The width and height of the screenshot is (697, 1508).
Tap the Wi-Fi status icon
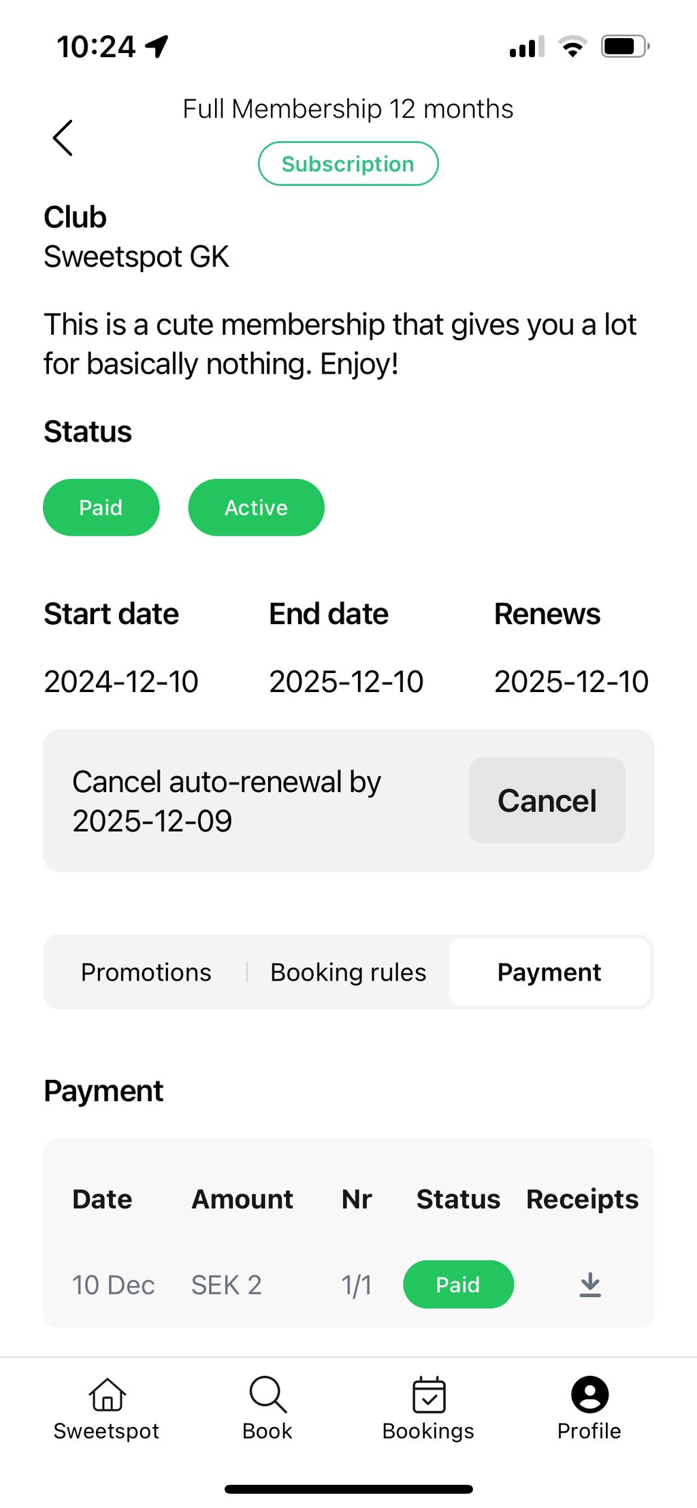point(572,46)
